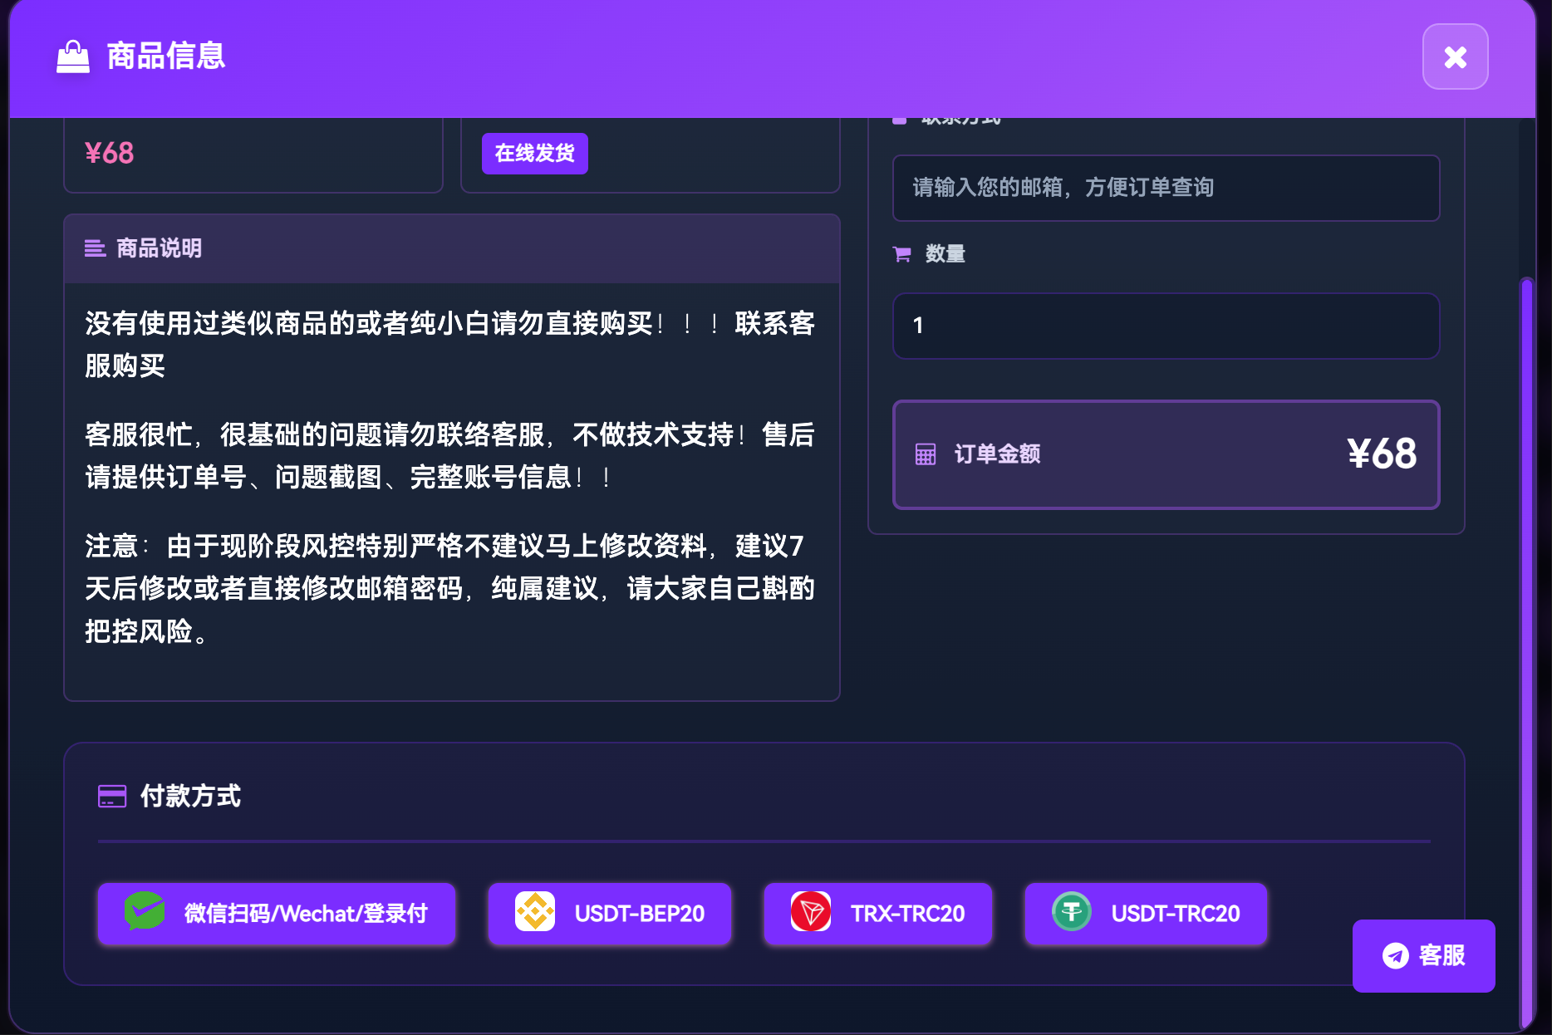Screen dimensions: 1552x1035
Task: Click the 在线发货 badge
Action: point(534,154)
